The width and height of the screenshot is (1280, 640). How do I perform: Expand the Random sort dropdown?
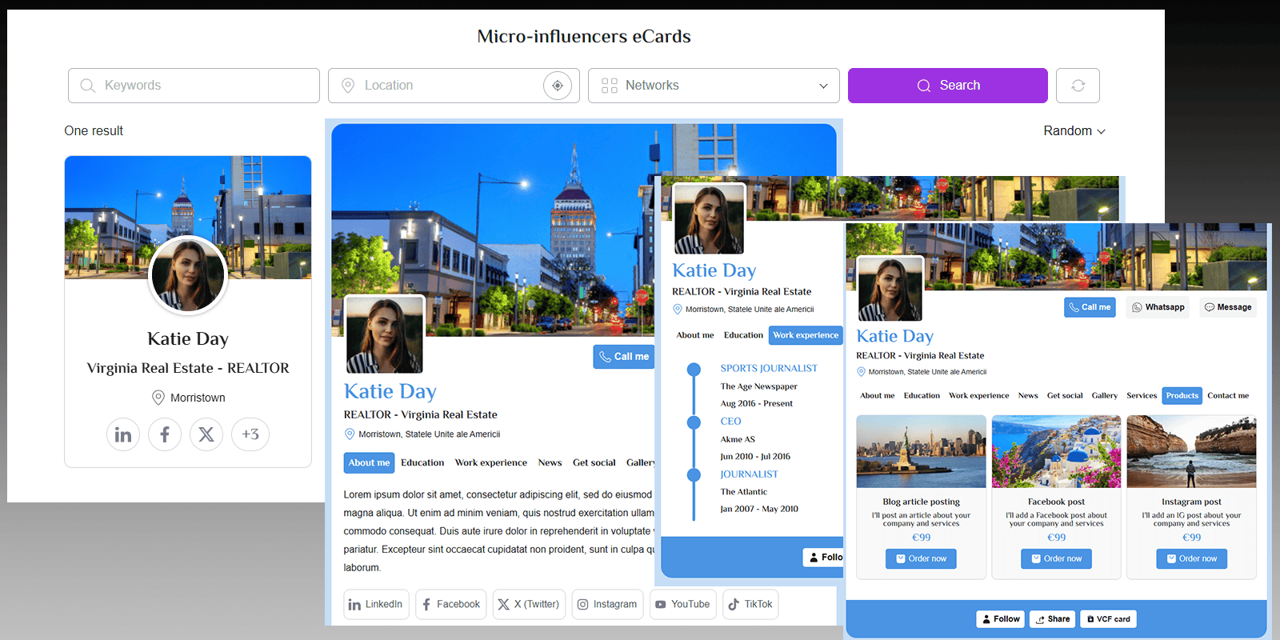click(x=1074, y=131)
